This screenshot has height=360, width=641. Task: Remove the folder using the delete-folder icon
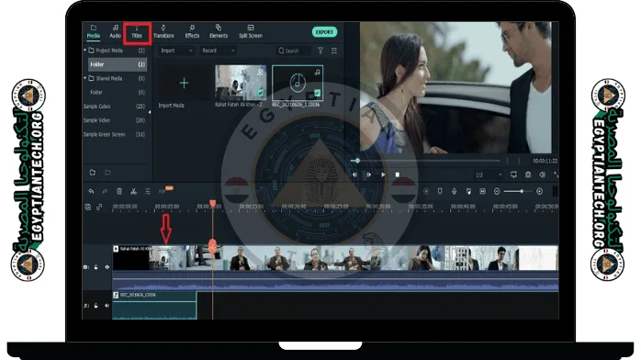tap(107, 173)
